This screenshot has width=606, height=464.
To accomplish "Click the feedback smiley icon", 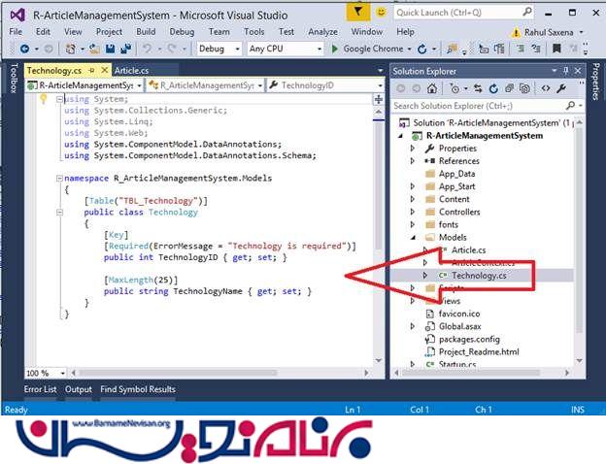I will click(x=380, y=13).
